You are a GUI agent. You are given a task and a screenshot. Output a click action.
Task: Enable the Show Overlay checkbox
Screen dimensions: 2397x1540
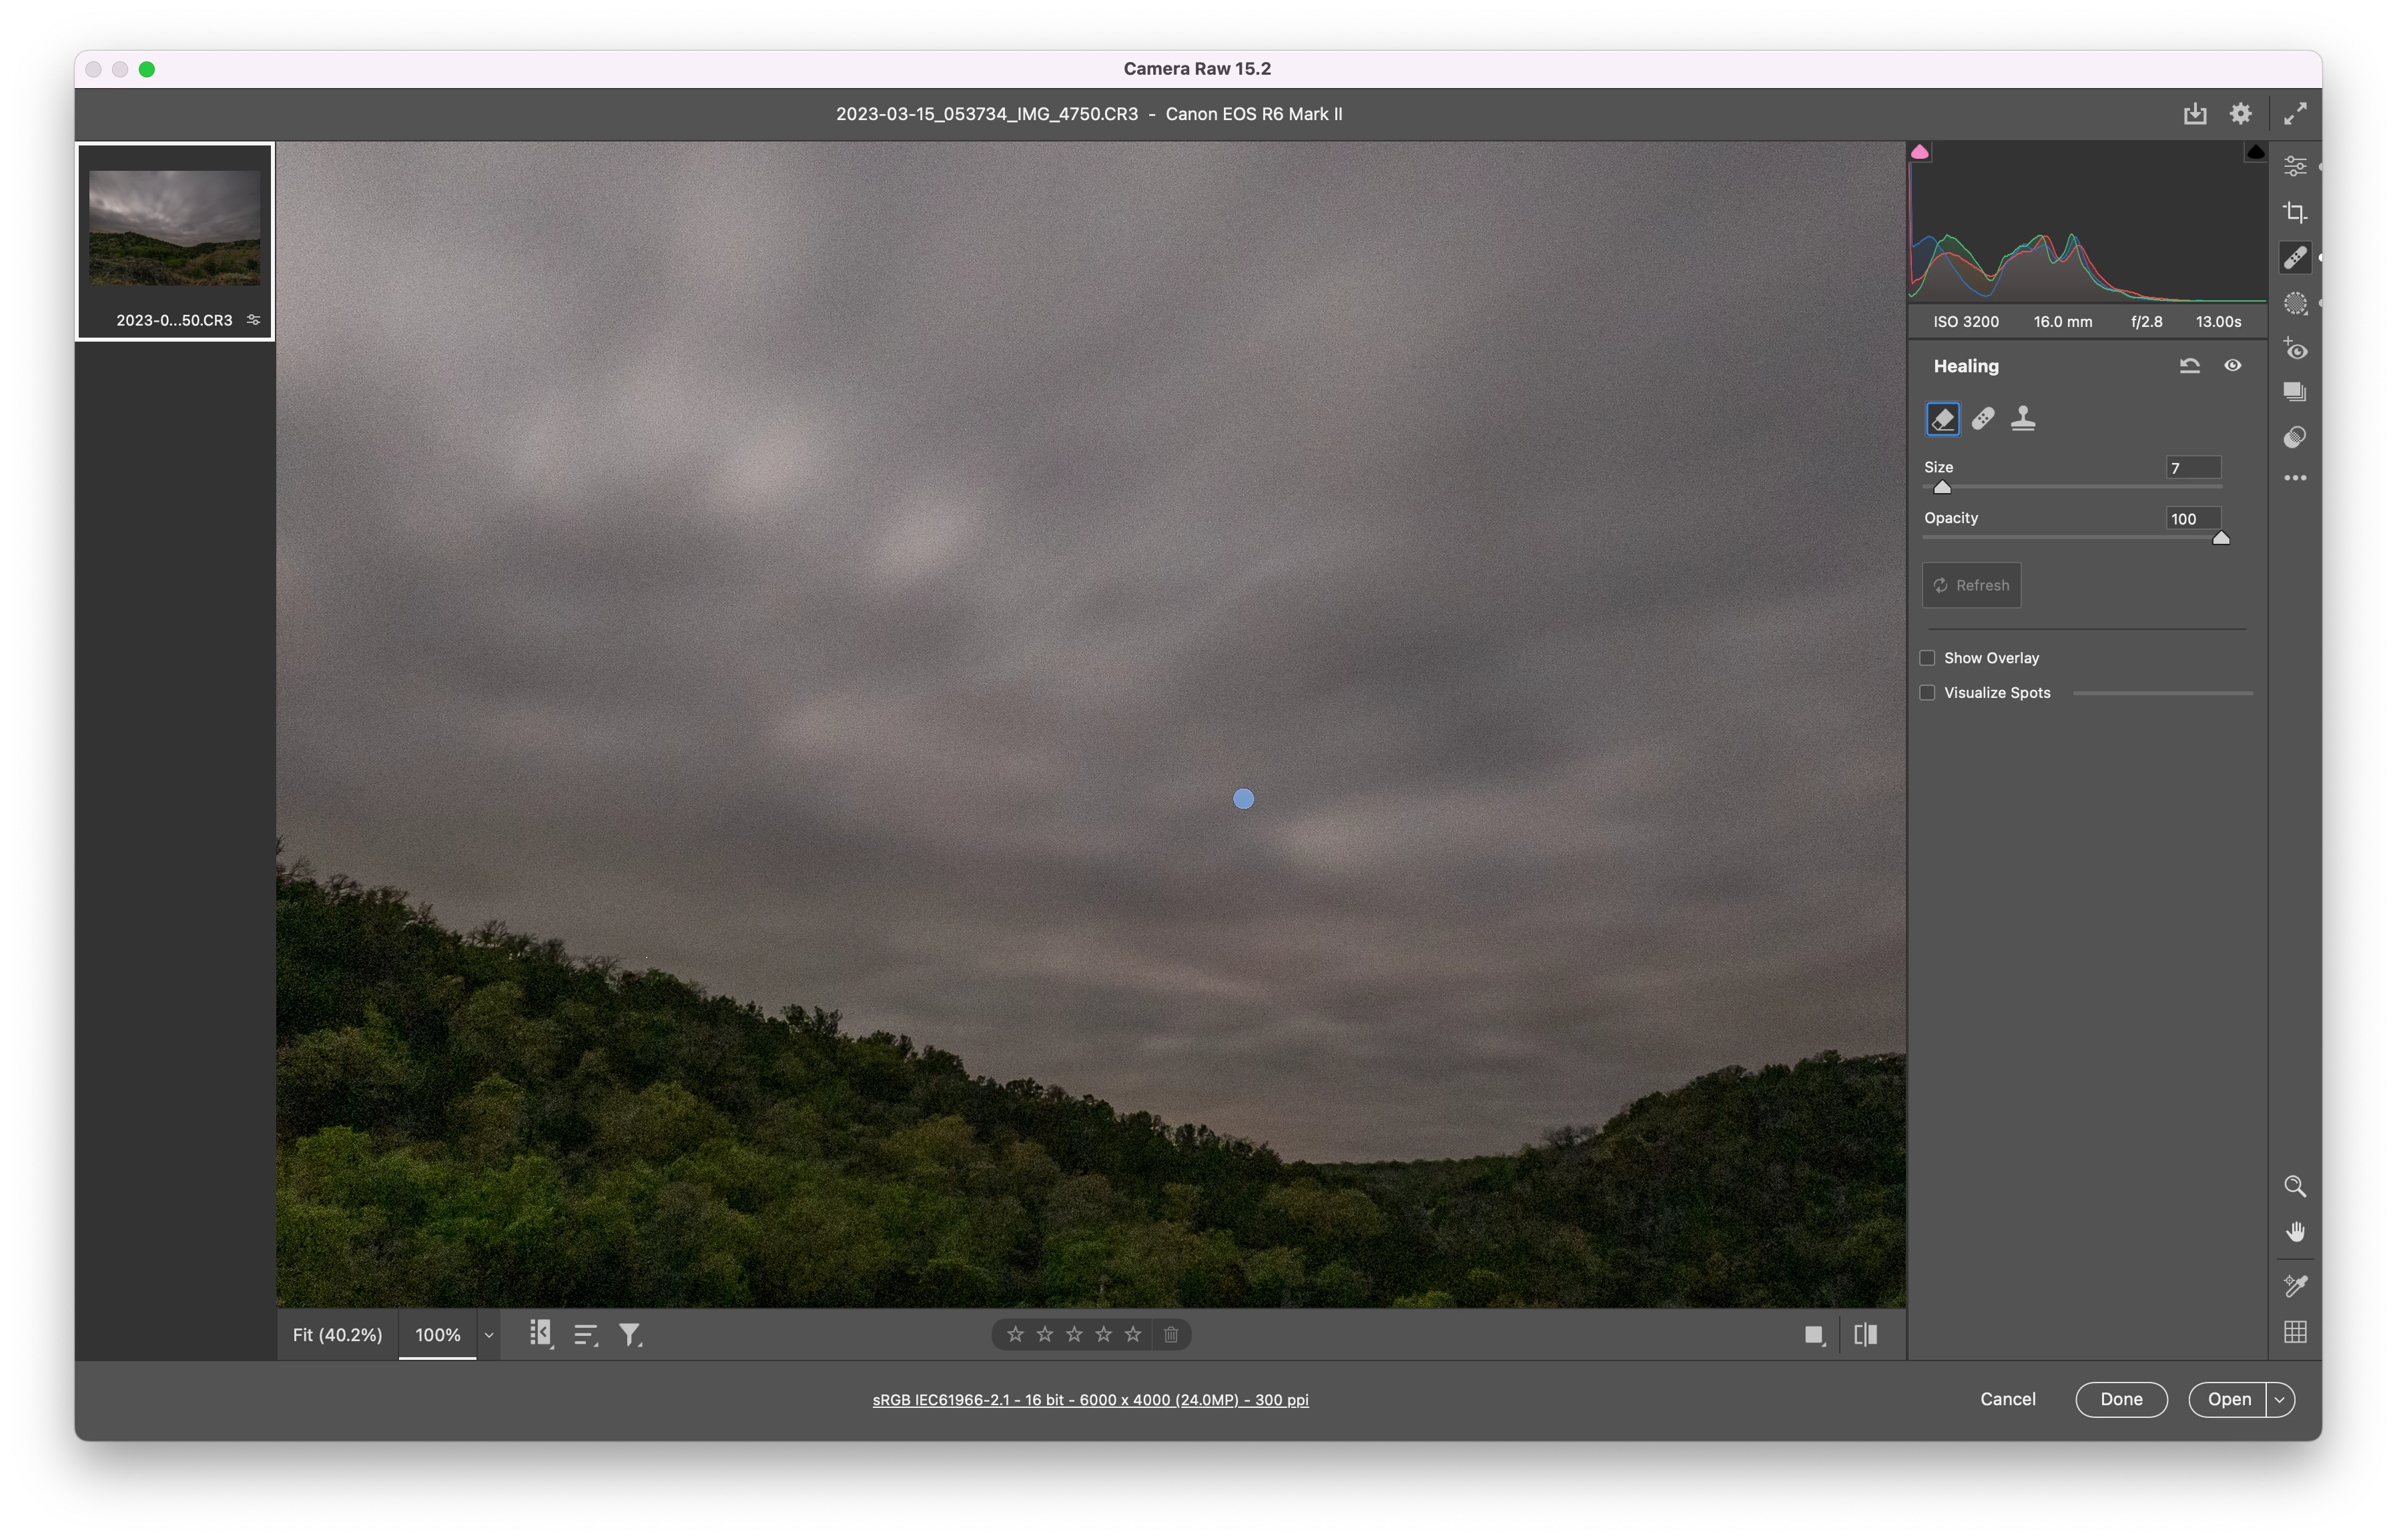1927,658
